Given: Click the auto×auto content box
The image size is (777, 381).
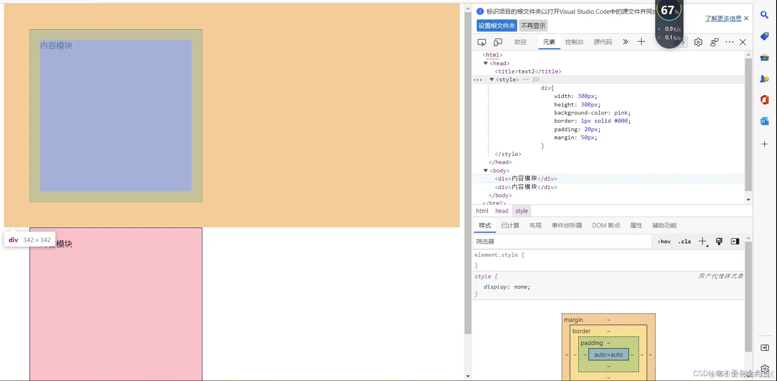Looking at the screenshot, I should pos(609,355).
